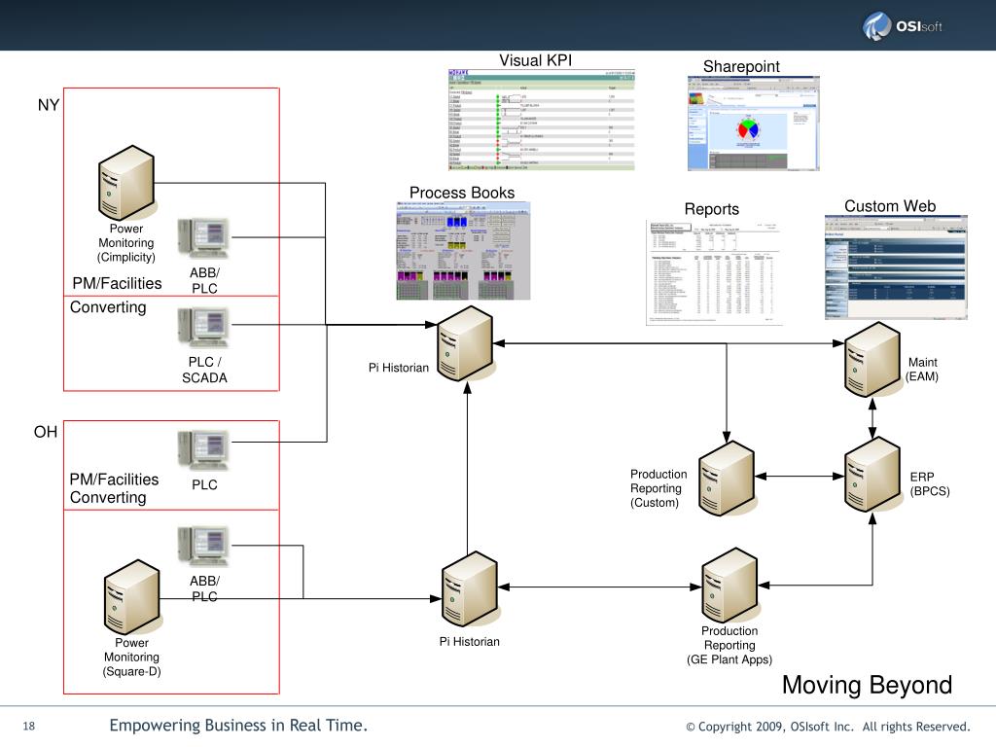996x747 pixels.
Task: Click the "Power Monitoring (Square-D)" label
Action: [131, 658]
